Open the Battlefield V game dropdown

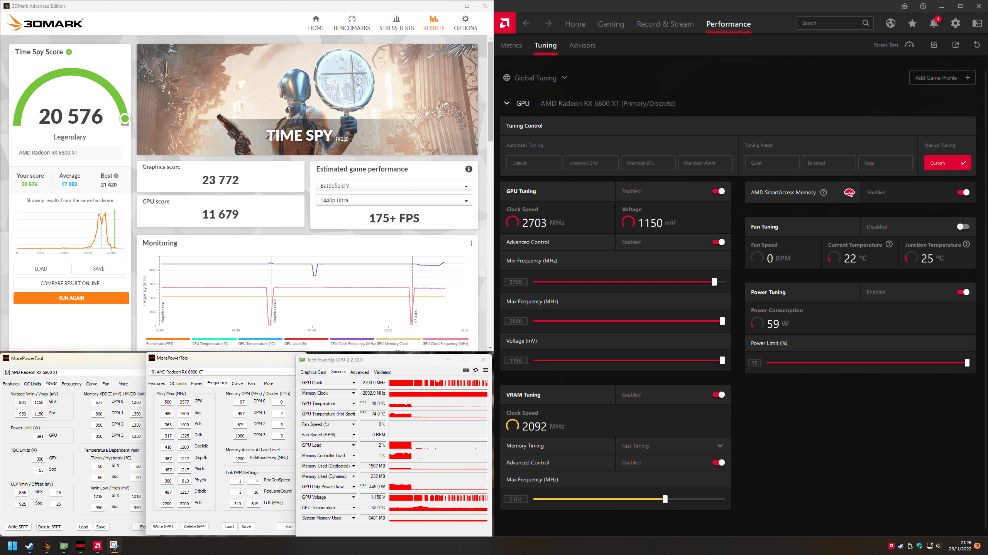tap(394, 186)
